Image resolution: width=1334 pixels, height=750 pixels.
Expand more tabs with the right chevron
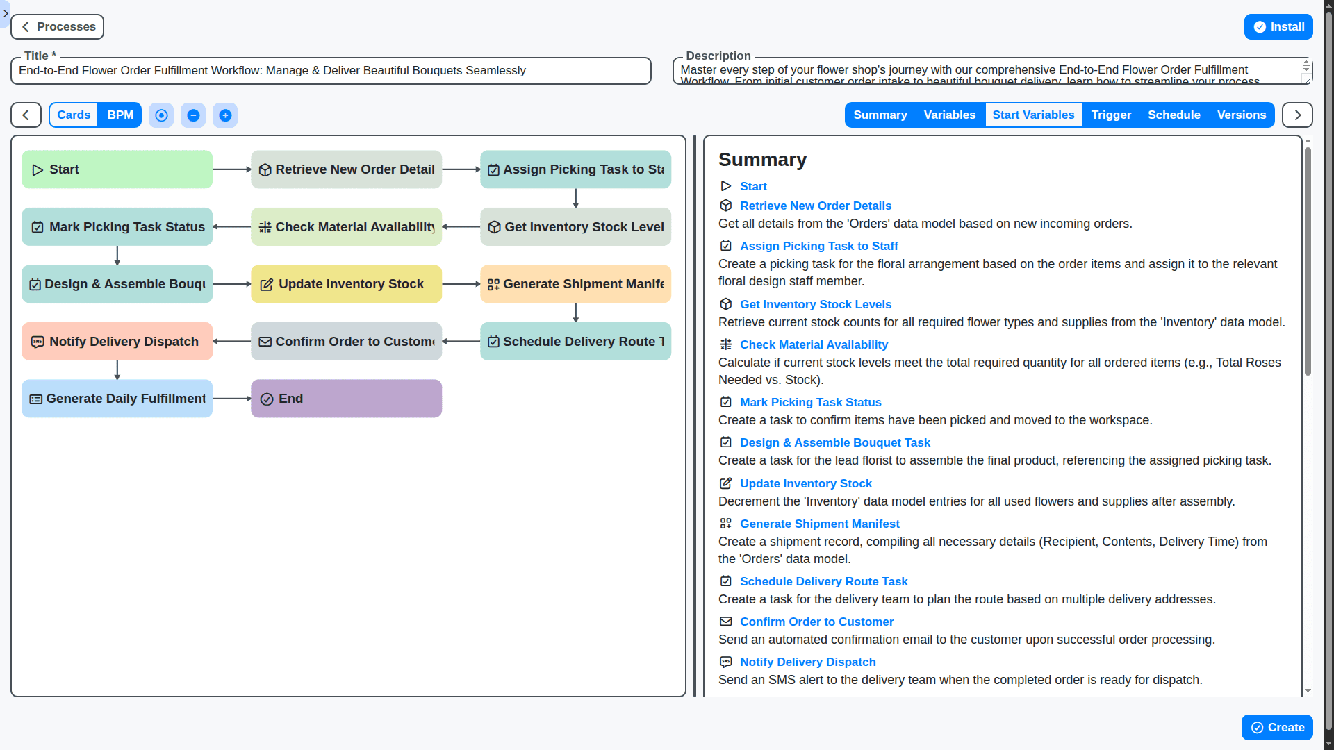point(1297,115)
